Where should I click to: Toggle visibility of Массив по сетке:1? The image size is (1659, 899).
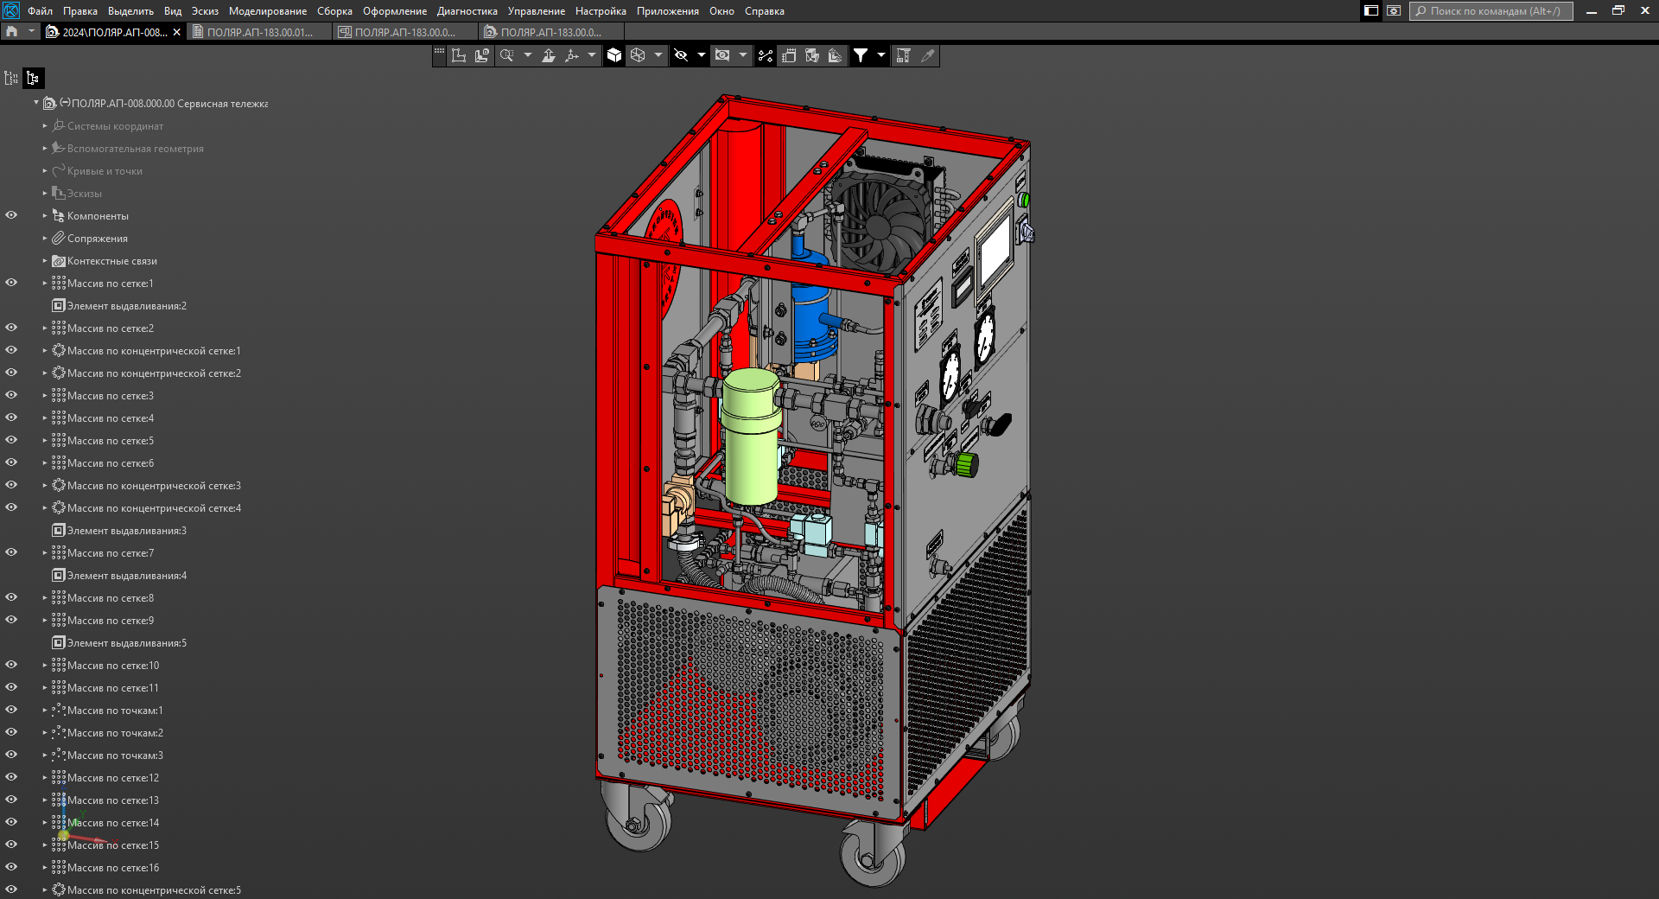11,283
